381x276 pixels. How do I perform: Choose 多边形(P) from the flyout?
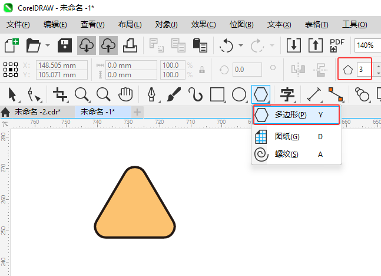point(296,114)
